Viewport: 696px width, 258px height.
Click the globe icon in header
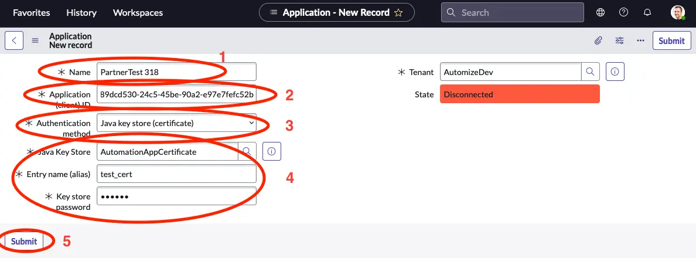point(601,12)
